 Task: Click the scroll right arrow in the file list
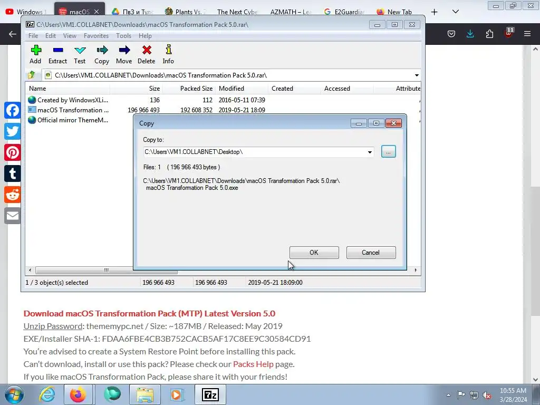pyautogui.click(x=416, y=271)
